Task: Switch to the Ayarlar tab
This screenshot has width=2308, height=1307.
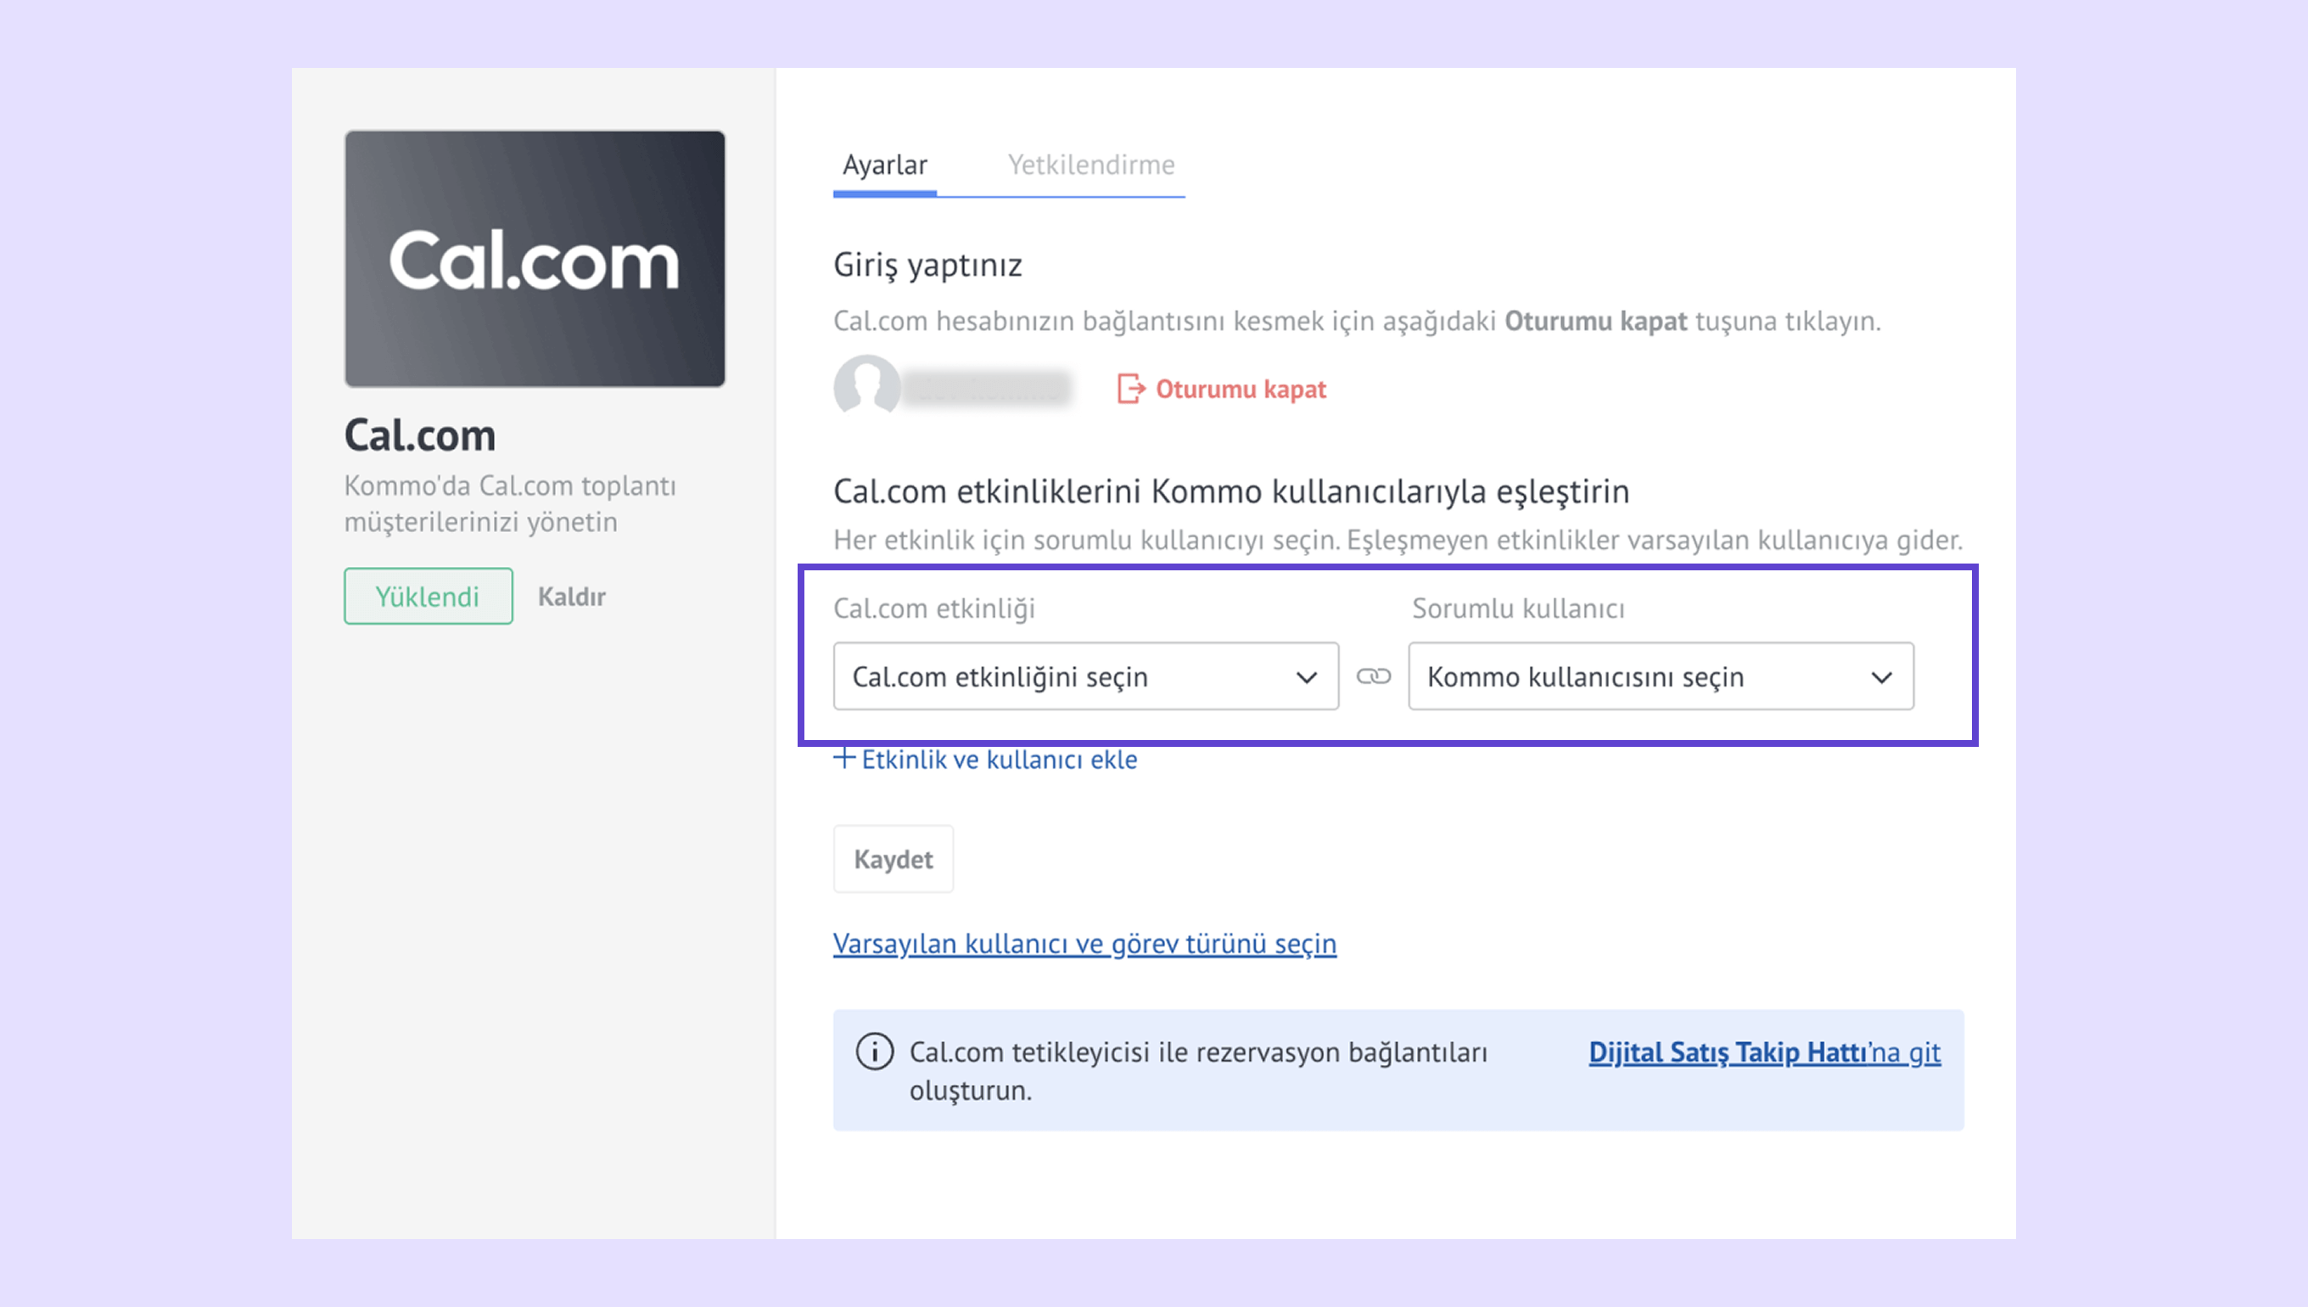Action: coord(885,165)
